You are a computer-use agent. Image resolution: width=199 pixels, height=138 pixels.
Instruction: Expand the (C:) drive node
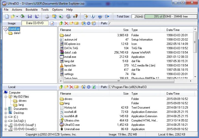(x=6, y=117)
